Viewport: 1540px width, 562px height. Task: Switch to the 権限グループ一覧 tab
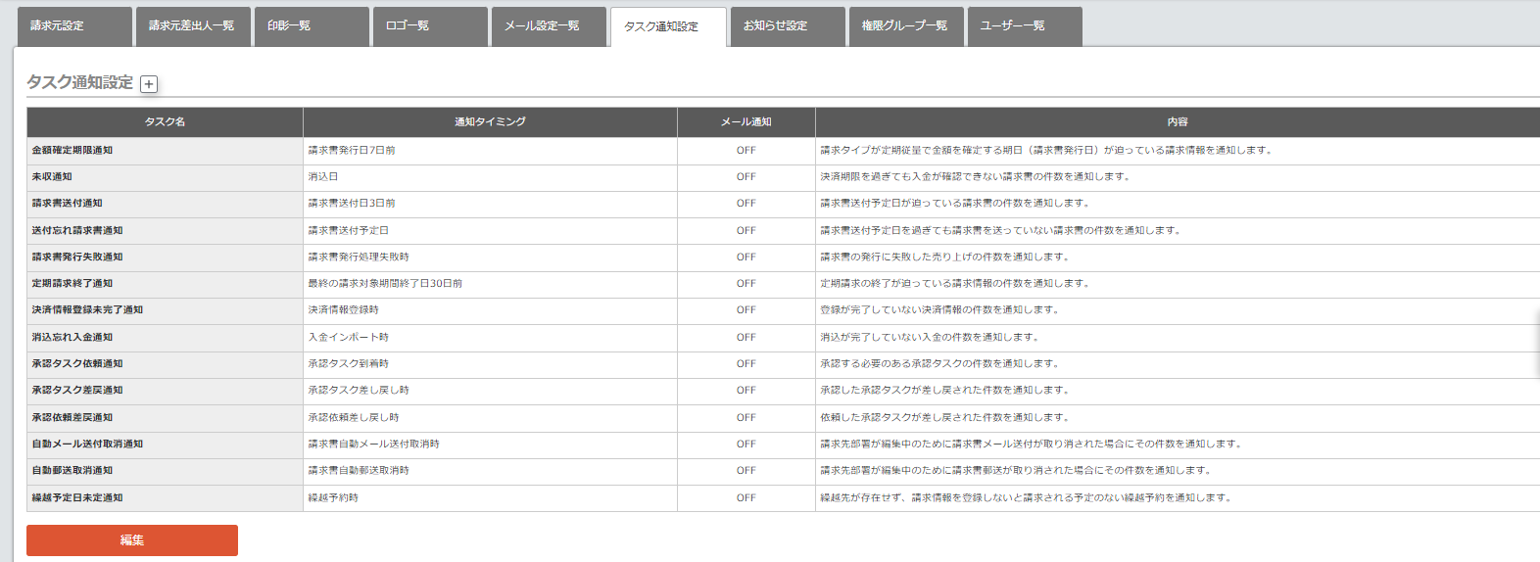pyautogui.click(x=905, y=25)
